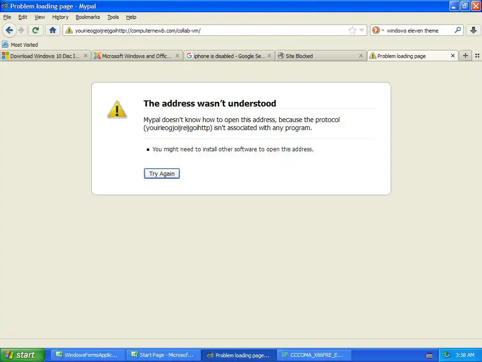
Task: Open the View menu
Action: tap(40, 17)
